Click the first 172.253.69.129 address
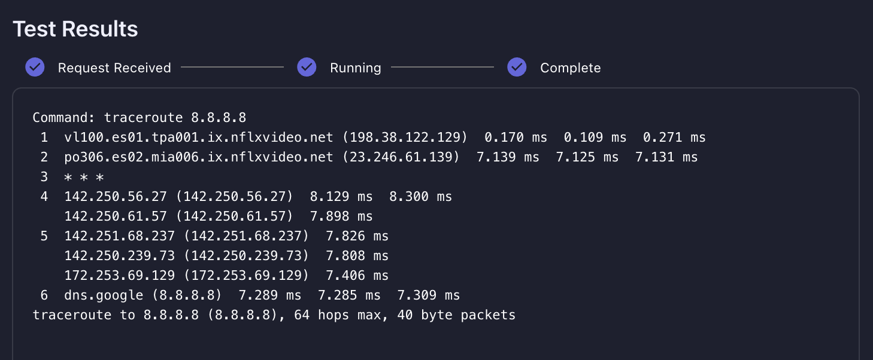Viewport: 873px width, 360px height. pyautogui.click(x=120, y=276)
